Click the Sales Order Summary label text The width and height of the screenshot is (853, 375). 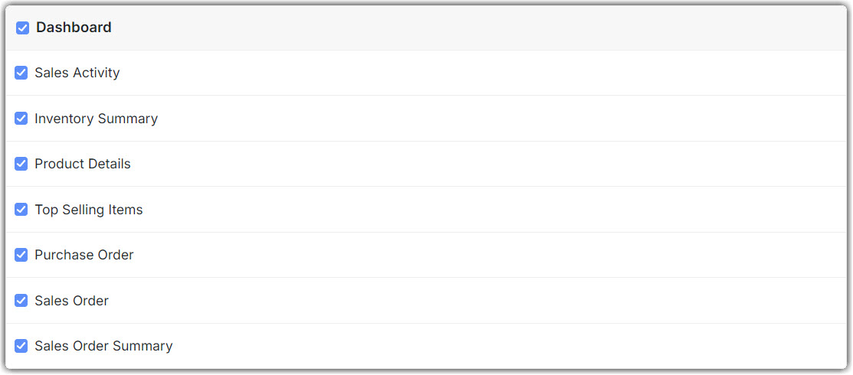pyautogui.click(x=103, y=346)
